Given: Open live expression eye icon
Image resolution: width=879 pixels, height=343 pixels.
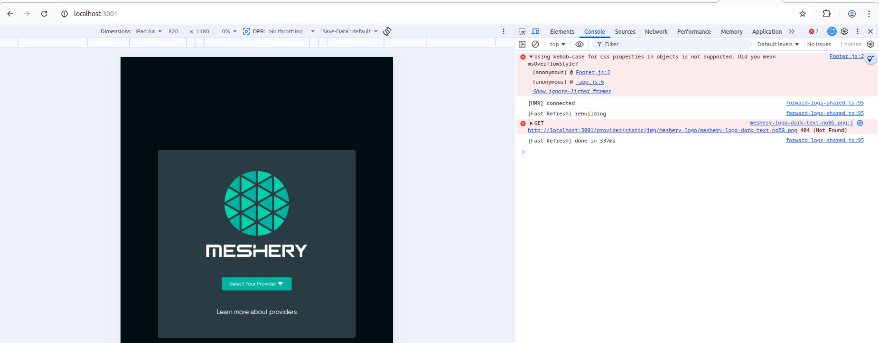Looking at the screenshot, I should point(580,44).
